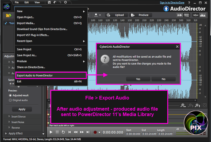
Task: Close the CyberLink AudioDirector dialog
Action: (x=177, y=46)
